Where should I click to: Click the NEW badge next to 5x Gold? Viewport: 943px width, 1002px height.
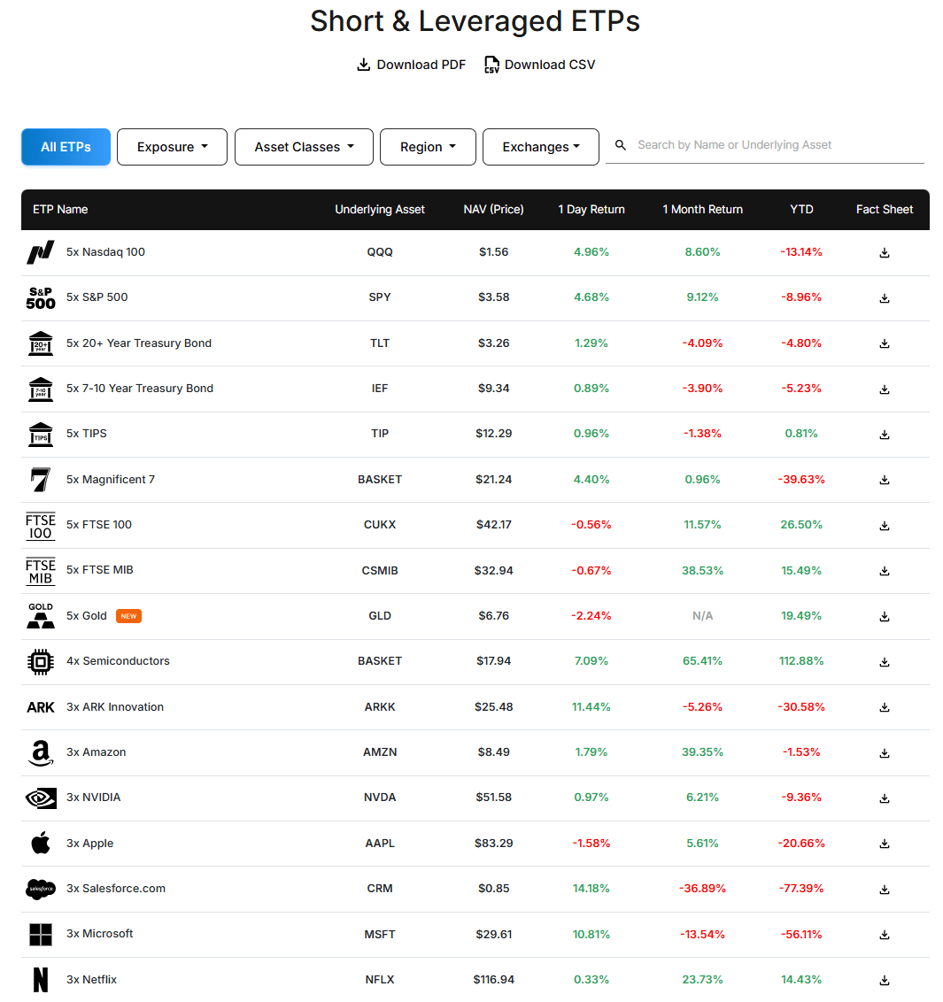pyautogui.click(x=129, y=615)
